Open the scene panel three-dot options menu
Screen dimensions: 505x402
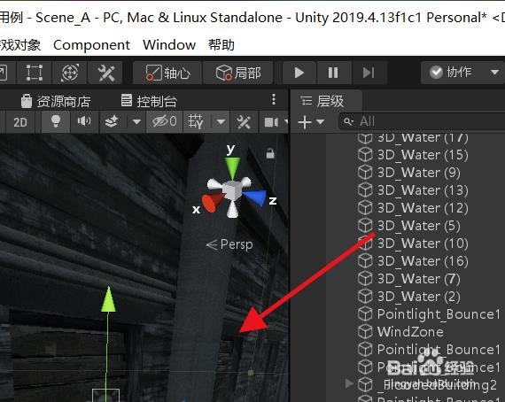274,99
